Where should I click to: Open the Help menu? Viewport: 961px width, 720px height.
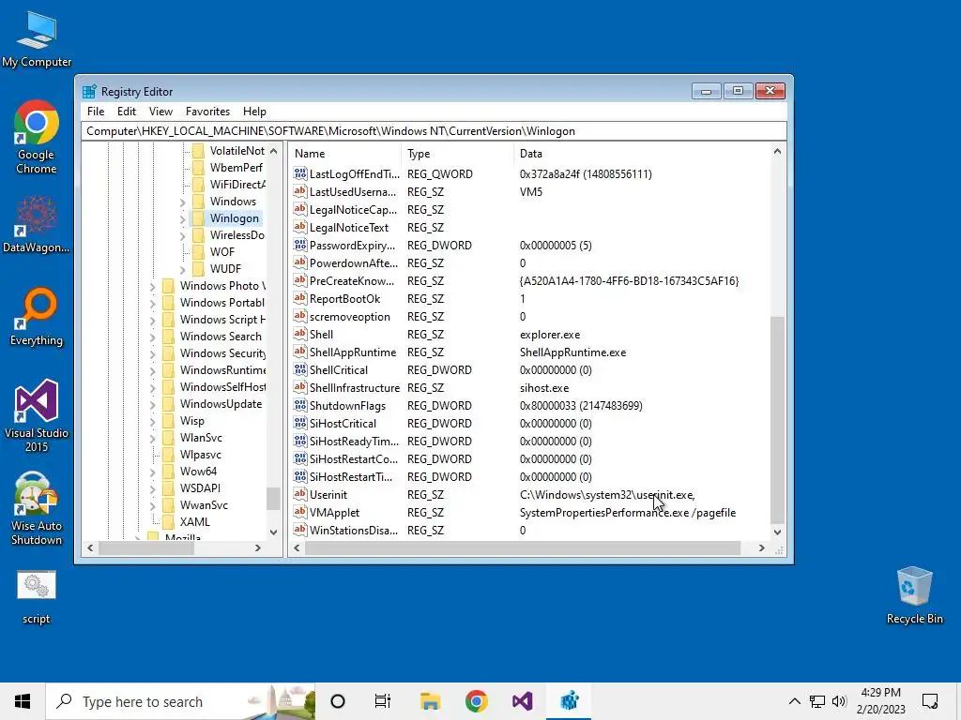(x=254, y=112)
